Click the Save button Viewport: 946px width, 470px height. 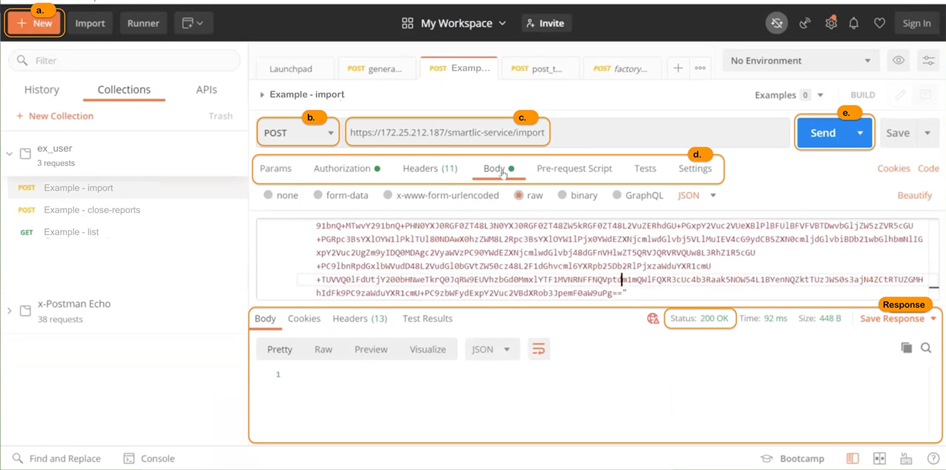[897, 133]
